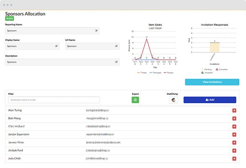Toggle Passes series in chart legend
Screen dimensions: 246x168
169,73
